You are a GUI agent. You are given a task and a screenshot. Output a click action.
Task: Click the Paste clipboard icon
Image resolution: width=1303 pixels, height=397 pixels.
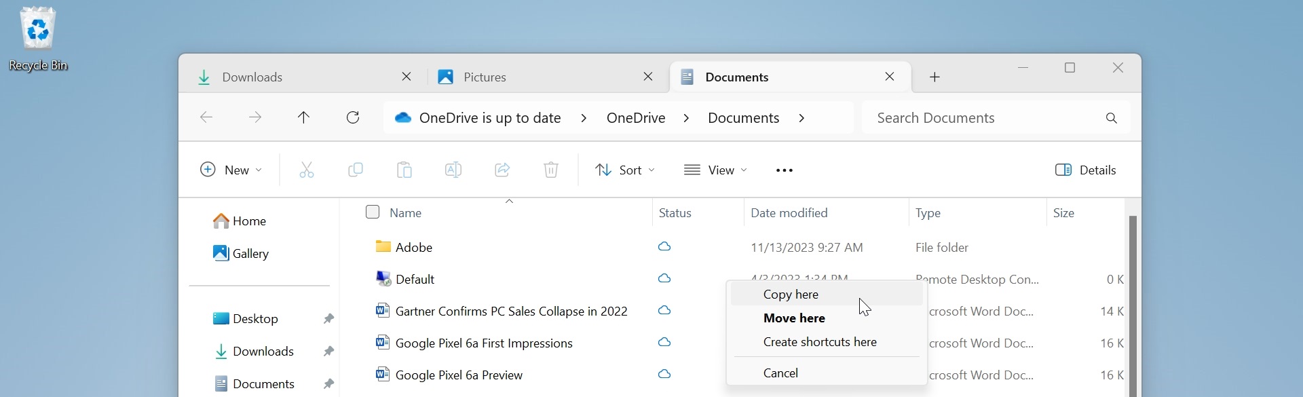(404, 170)
